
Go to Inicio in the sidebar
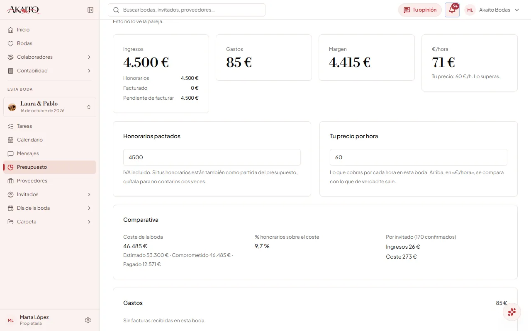point(50,30)
